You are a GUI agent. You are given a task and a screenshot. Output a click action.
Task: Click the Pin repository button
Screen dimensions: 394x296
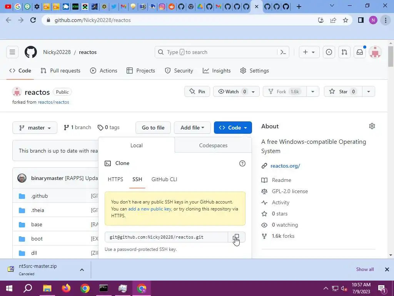[x=197, y=92]
